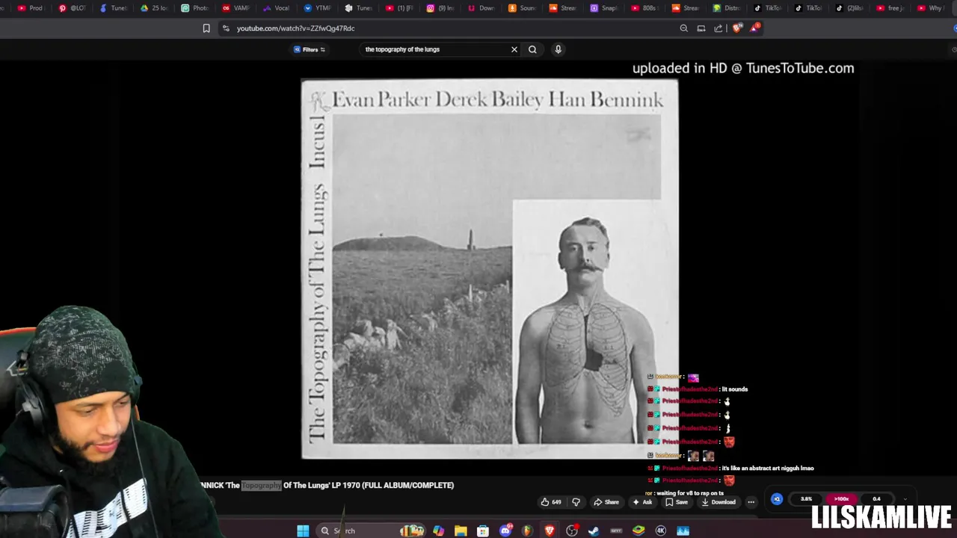Click the 0.4 pill in overlay widget
Viewport: 957px width, 538px height.
pos(876,499)
